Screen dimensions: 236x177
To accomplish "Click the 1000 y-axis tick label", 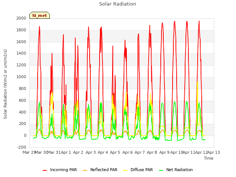I will (21, 77).
